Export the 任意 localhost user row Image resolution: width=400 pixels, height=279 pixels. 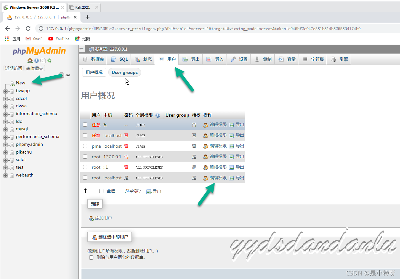tap(237, 135)
